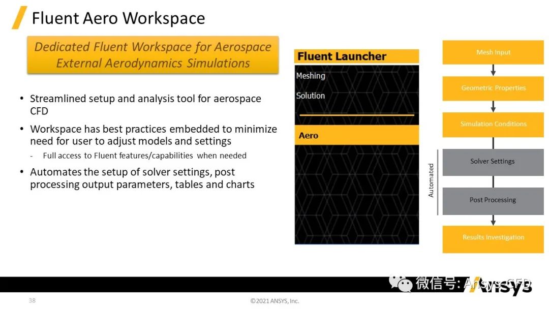Image resolution: width=549 pixels, height=309 pixels.
Task: Click the ©2021 ANSYS, Inc. footer text
Action: click(x=274, y=300)
